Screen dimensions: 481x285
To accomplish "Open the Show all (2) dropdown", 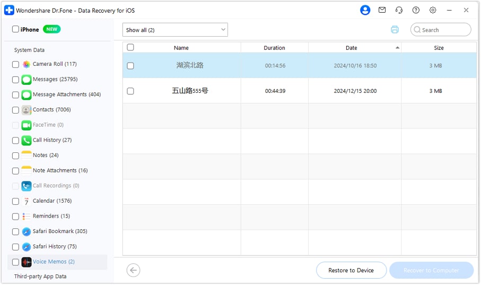I will coord(175,30).
